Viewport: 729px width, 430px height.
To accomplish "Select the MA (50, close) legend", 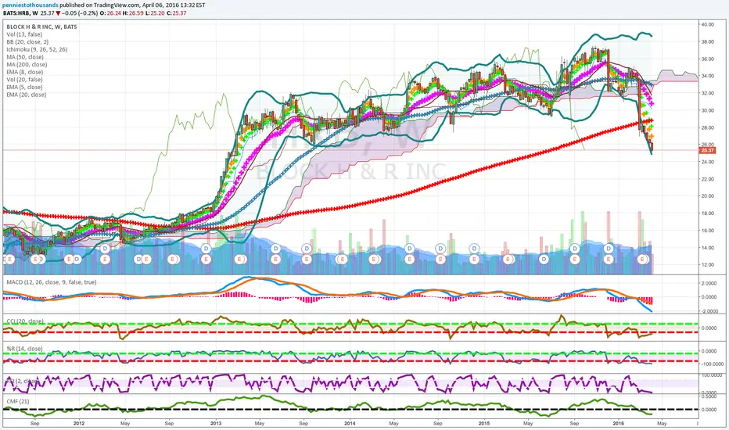I will click(25, 57).
